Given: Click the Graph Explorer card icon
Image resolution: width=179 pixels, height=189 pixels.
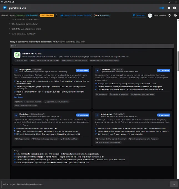Looking at the screenshot, I should (x=16, y=71).
